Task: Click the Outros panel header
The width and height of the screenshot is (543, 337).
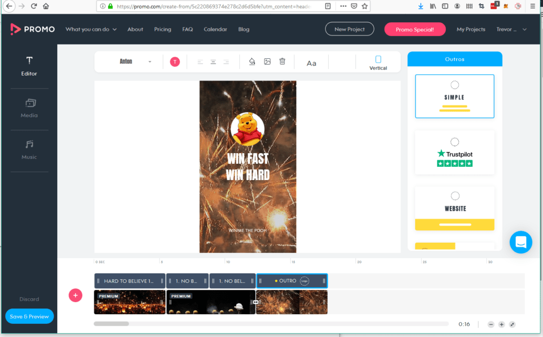Action: tap(454, 59)
